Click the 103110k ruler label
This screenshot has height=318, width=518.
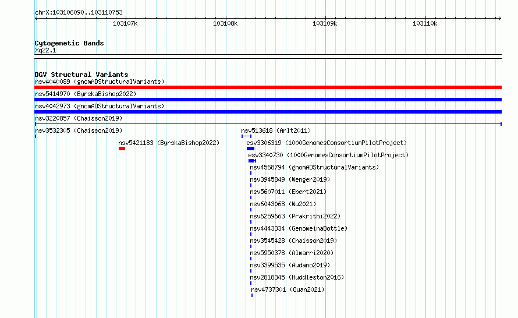click(x=425, y=23)
